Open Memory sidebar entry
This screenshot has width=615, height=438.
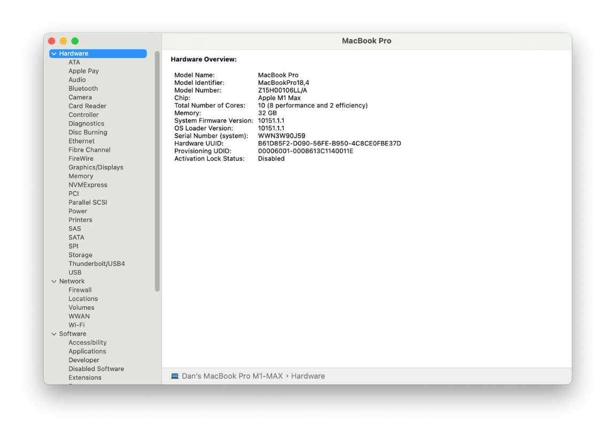tap(81, 176)
